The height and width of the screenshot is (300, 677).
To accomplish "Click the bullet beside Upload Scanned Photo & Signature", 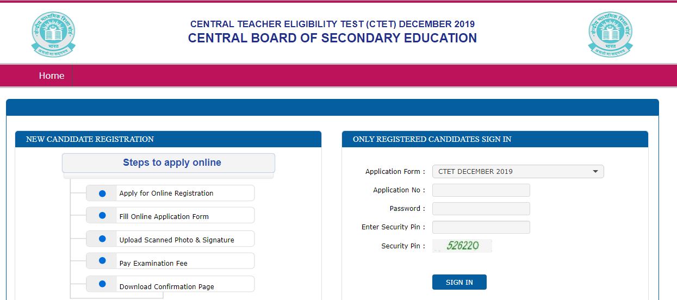I will [102, 239].
